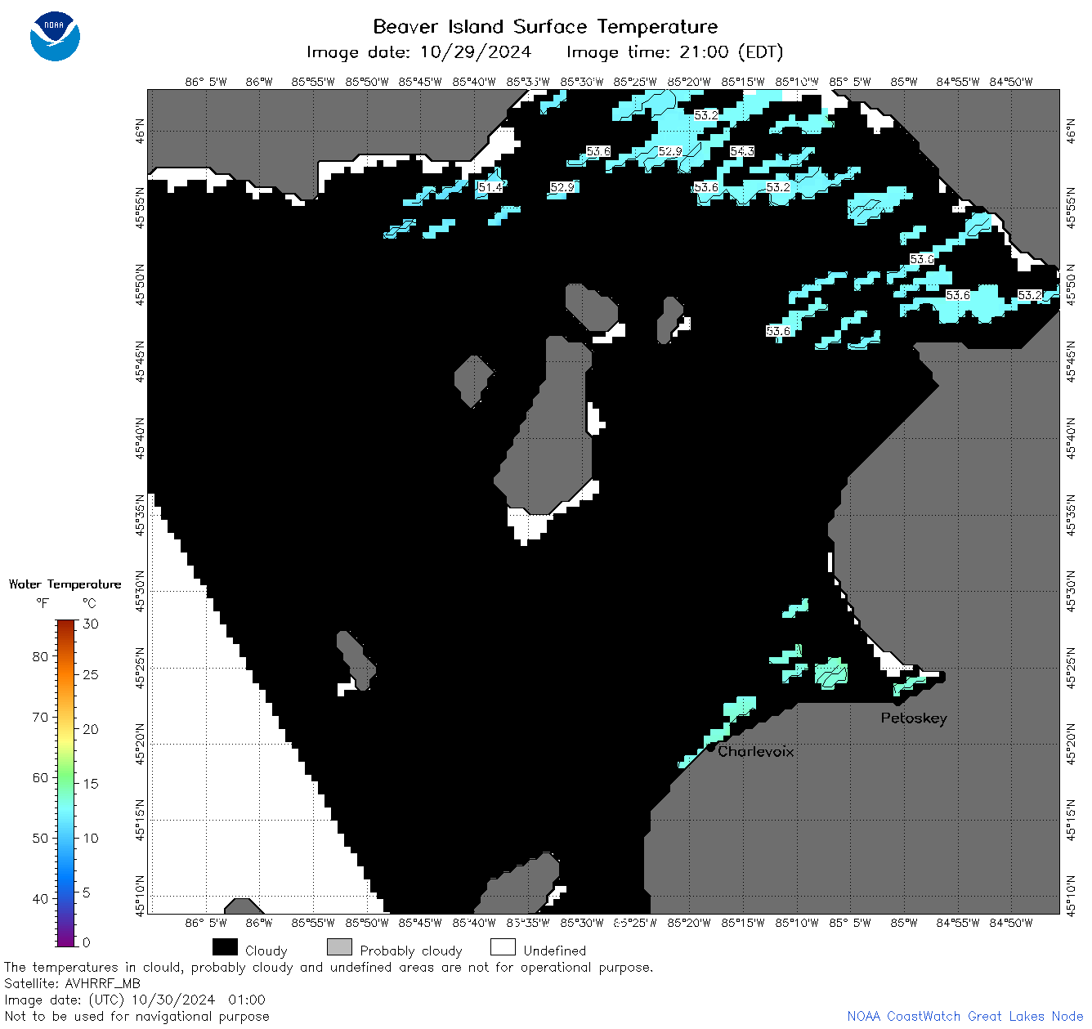The image size is (1092, 1029).
Task: Click the black Cloudy legend swatch
Action: pyautogui.click(x=225, y=947)
